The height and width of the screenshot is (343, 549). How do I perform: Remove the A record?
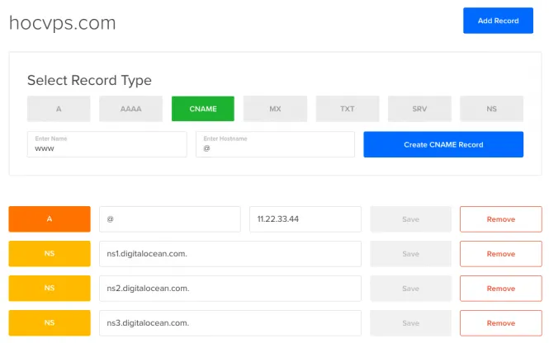click(x=500, y=219)
